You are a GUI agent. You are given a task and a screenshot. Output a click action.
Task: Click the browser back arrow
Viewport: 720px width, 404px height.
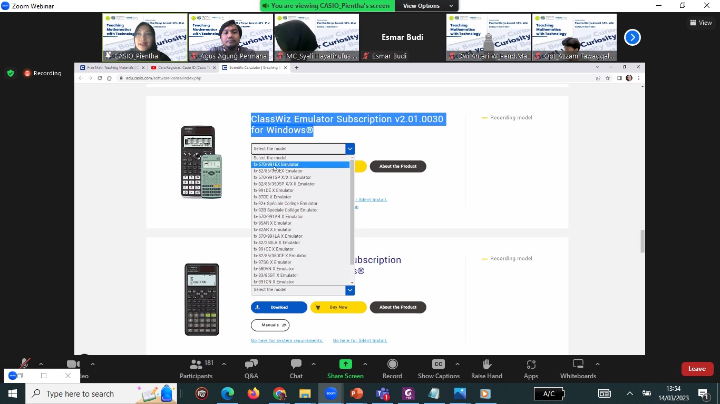tap(81, 78)
